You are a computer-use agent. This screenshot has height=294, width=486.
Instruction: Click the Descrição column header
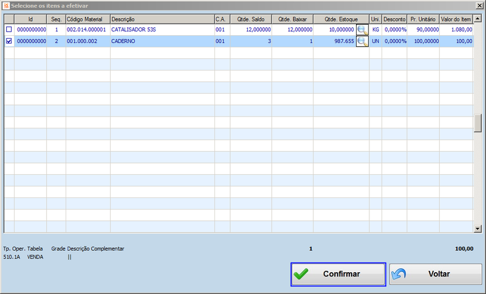(x=162, y=19)
